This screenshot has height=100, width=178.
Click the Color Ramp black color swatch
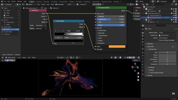point(69,41)
